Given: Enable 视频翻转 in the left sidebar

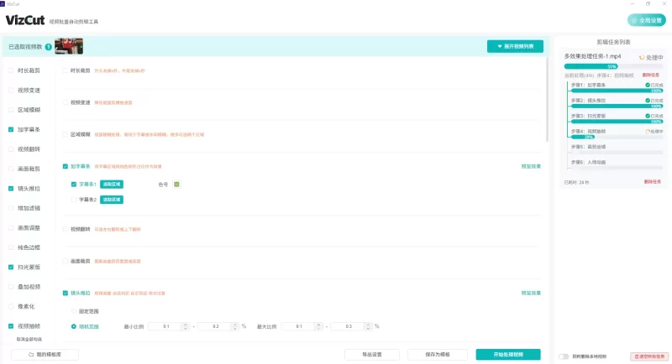Looking at the screenshot, I should 11,149.
